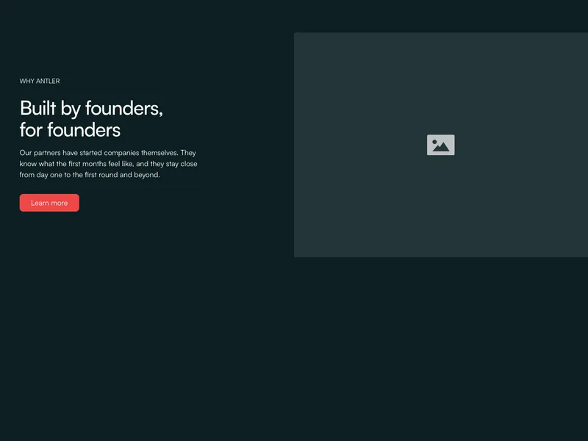
Task: Click the paragraph line starting 'Our partners have'
Action: pyautogui.click(x=107, y=153)
